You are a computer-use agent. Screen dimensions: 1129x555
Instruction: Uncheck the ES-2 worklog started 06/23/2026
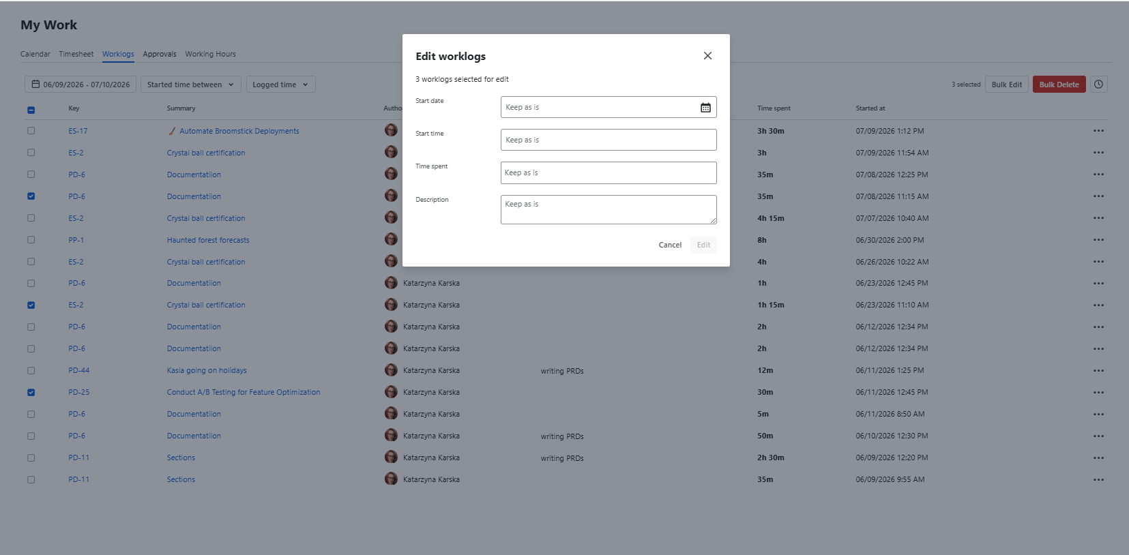coord(31,305)
